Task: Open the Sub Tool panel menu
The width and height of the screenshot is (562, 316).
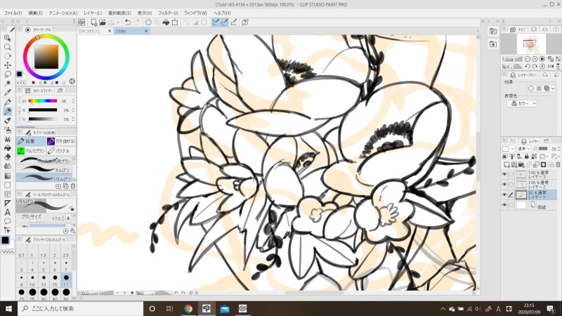Action: click(20, 133)
